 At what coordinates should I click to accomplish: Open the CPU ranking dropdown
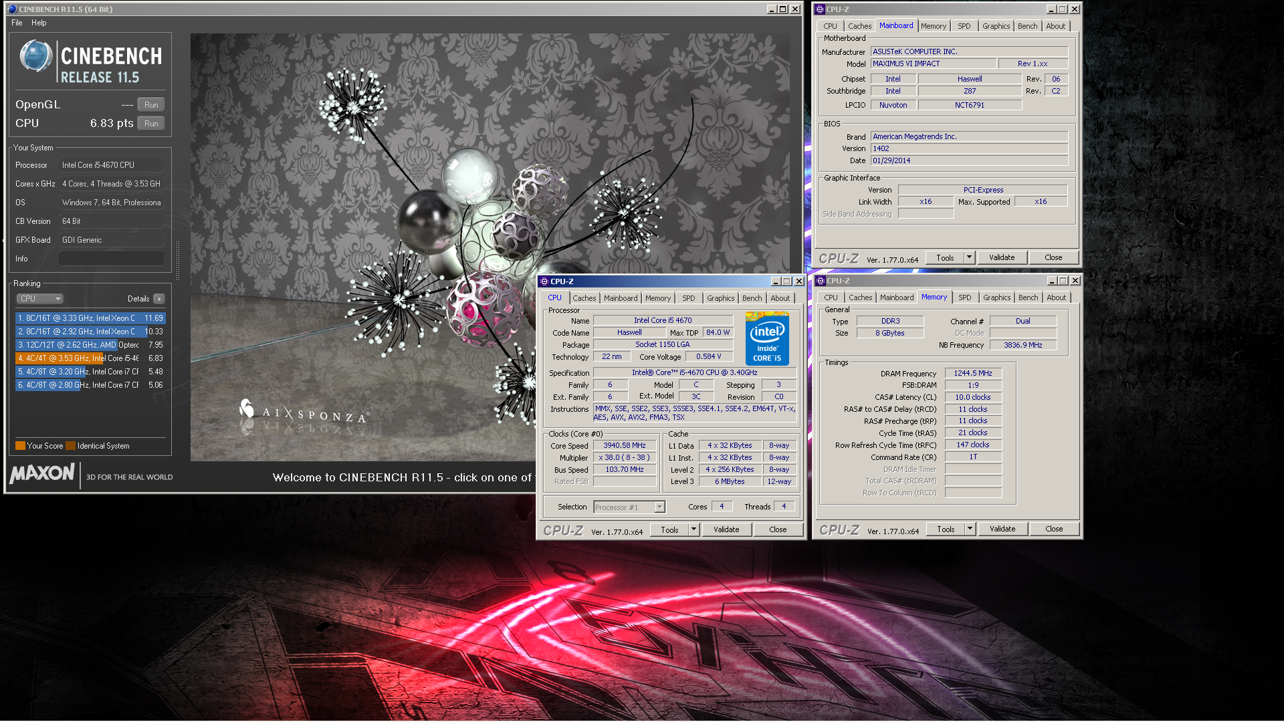[39, 299]
